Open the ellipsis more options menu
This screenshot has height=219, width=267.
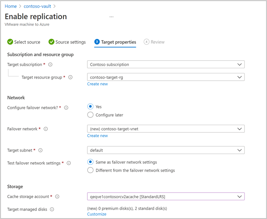pyautogui.click(x=112, y=17)
